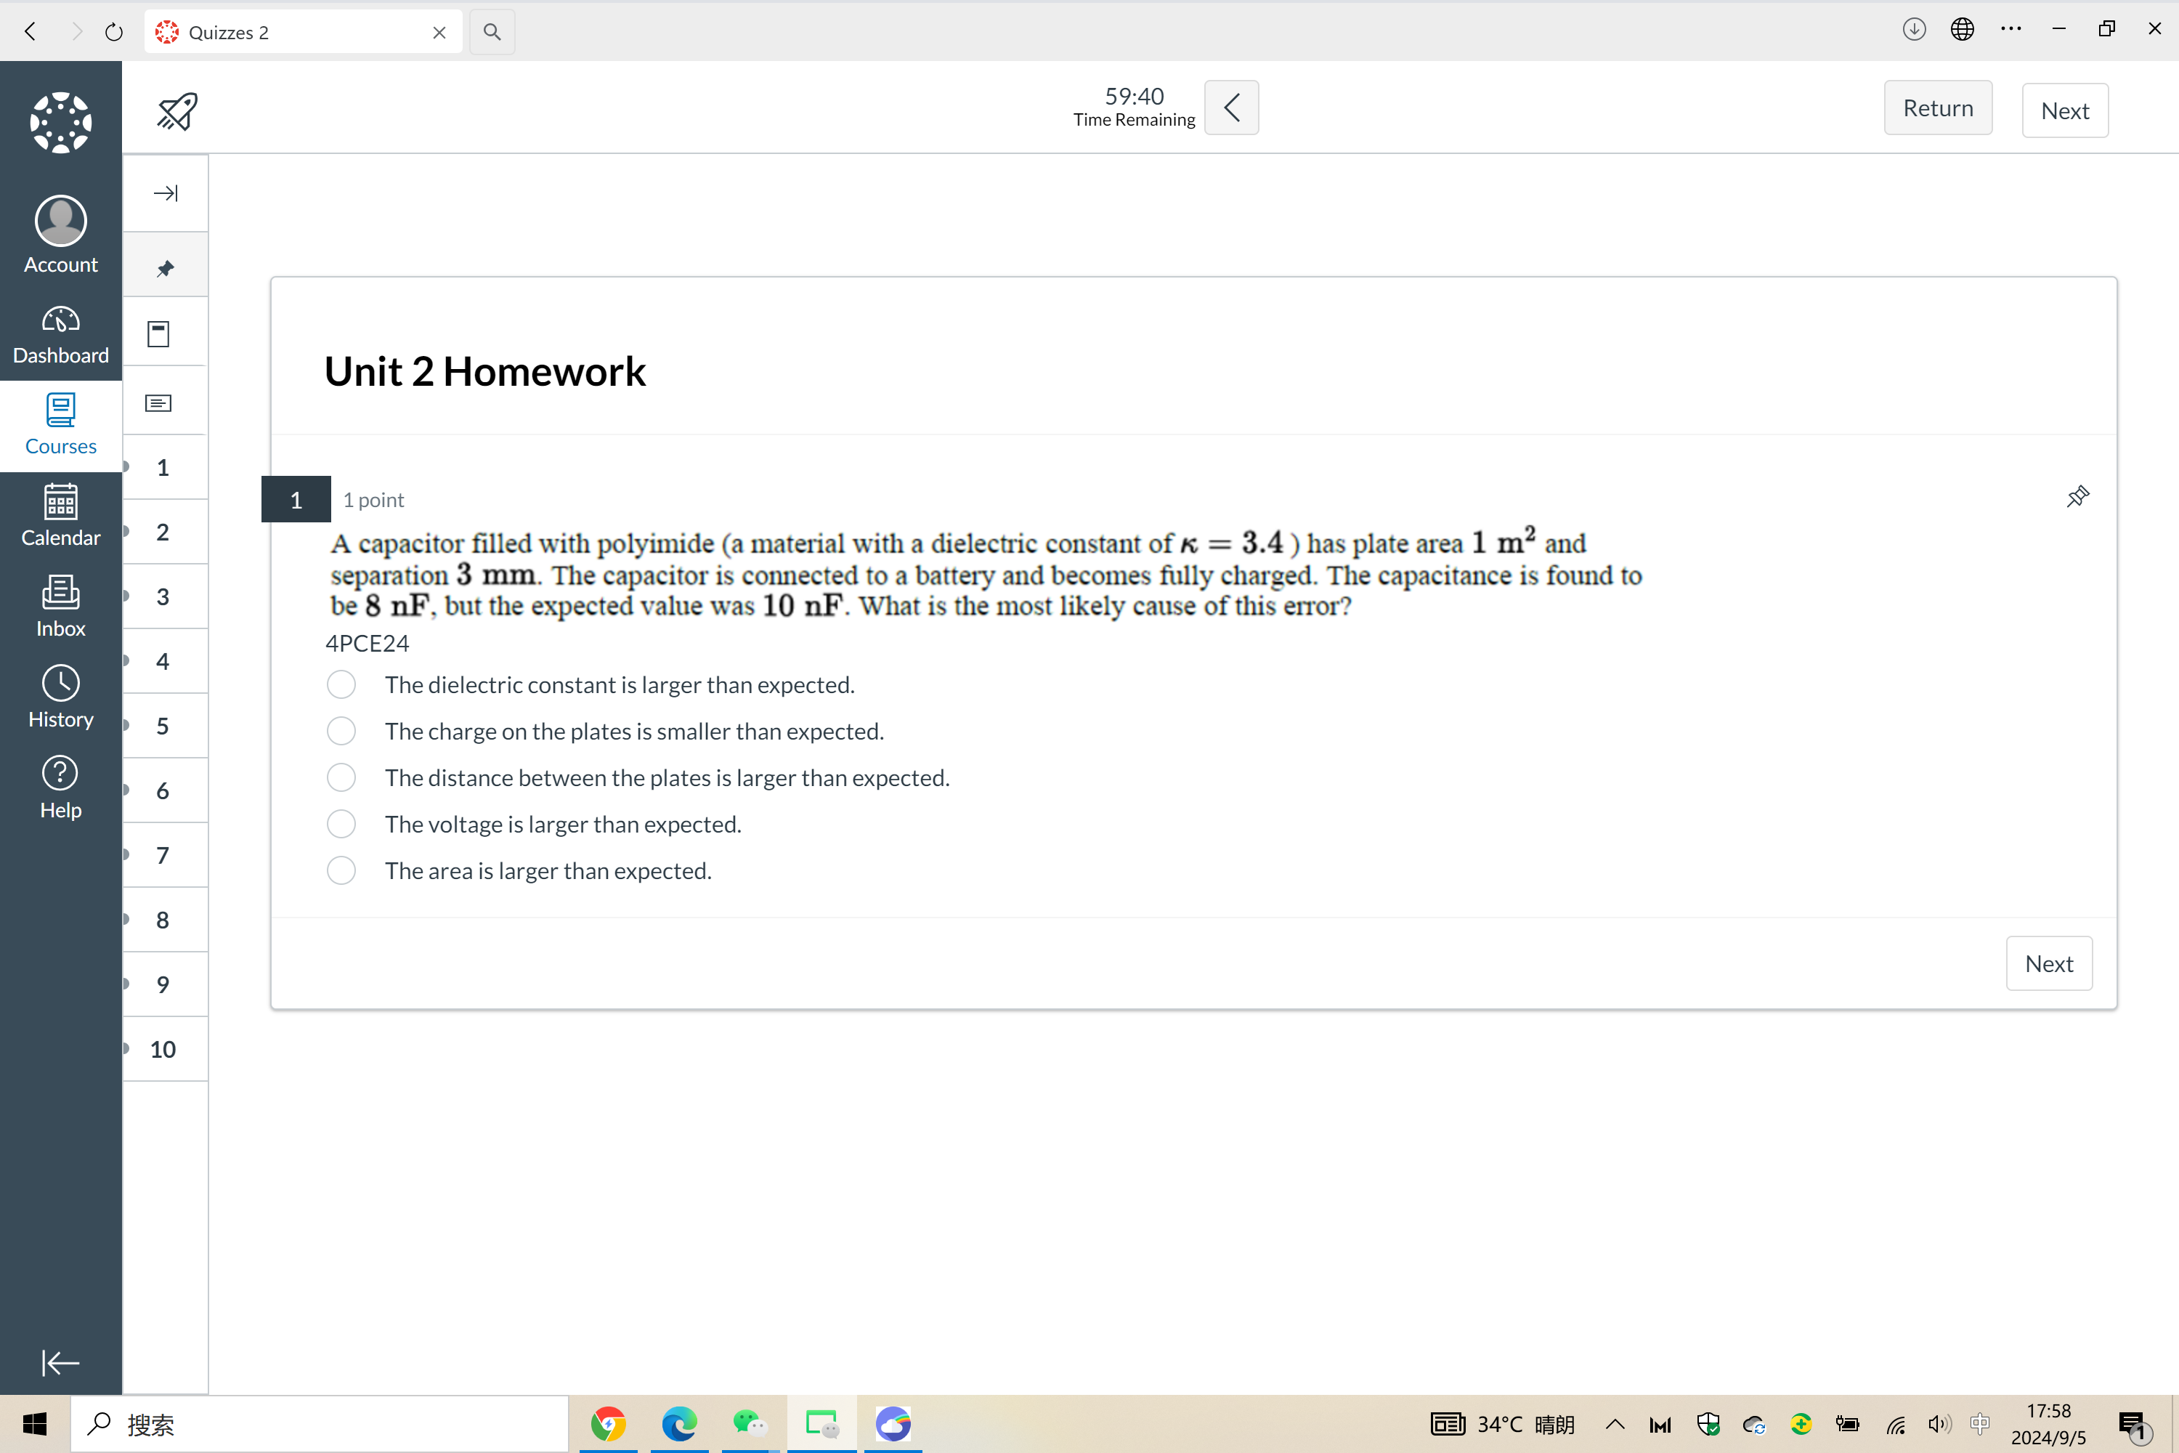
Task: Select radio button for area larger than expected
Action: pos(342,871)
